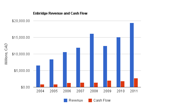Click the 2007 red Cash Flow bar

click(x=82, y=85)
